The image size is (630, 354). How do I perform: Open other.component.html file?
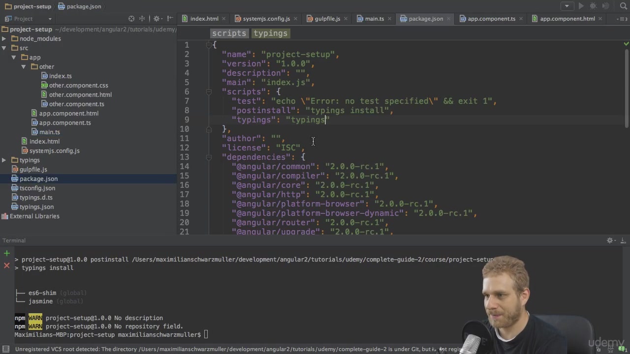click(80, 95)
